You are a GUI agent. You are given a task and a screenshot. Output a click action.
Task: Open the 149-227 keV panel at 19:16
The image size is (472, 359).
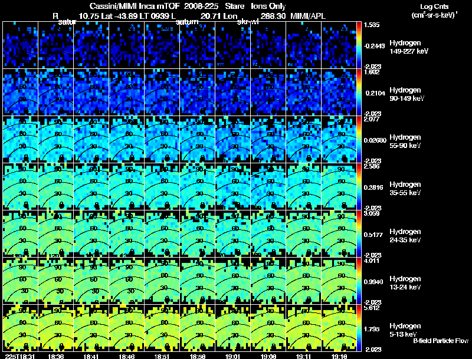(339, 45)
